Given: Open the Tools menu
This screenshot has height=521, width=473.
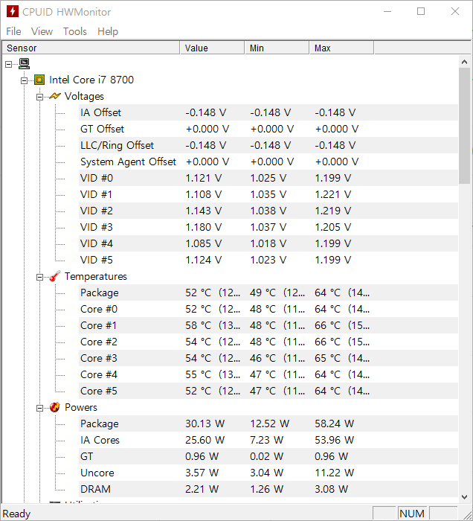Looking at the screenshot, I should (75, 31).
